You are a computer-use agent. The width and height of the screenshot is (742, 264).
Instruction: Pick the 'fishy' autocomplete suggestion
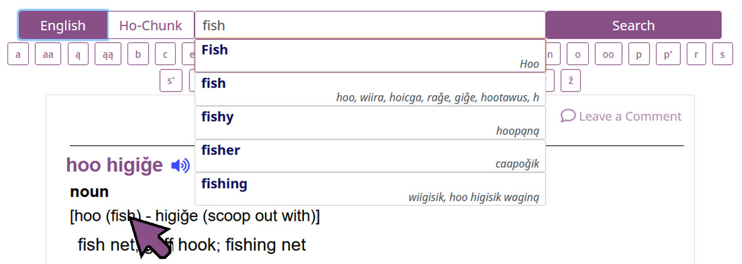370,123
